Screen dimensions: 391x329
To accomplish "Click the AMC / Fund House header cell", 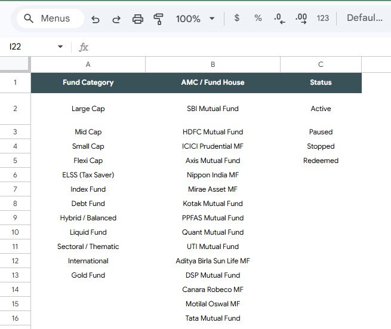I will click(x=213, y=82).
